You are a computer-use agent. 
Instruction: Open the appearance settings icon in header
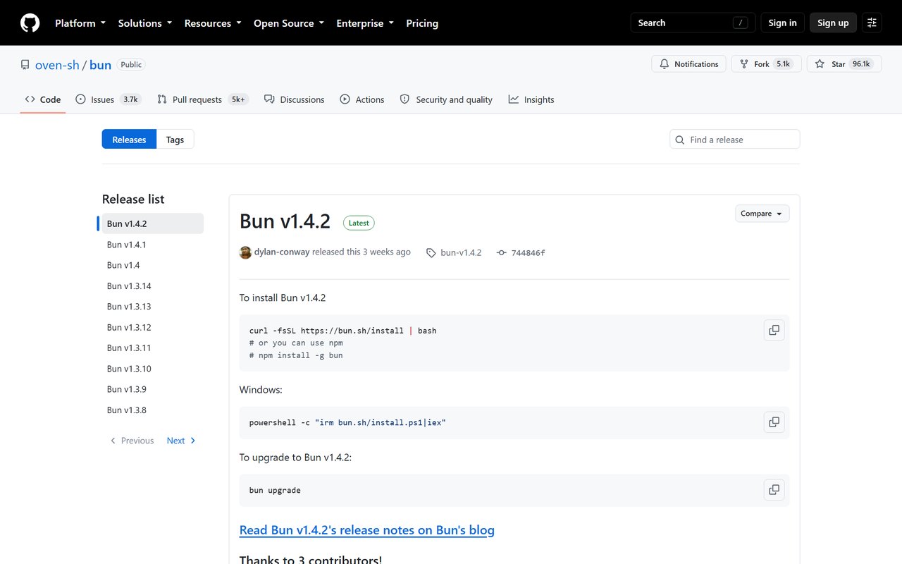(872, 23)
